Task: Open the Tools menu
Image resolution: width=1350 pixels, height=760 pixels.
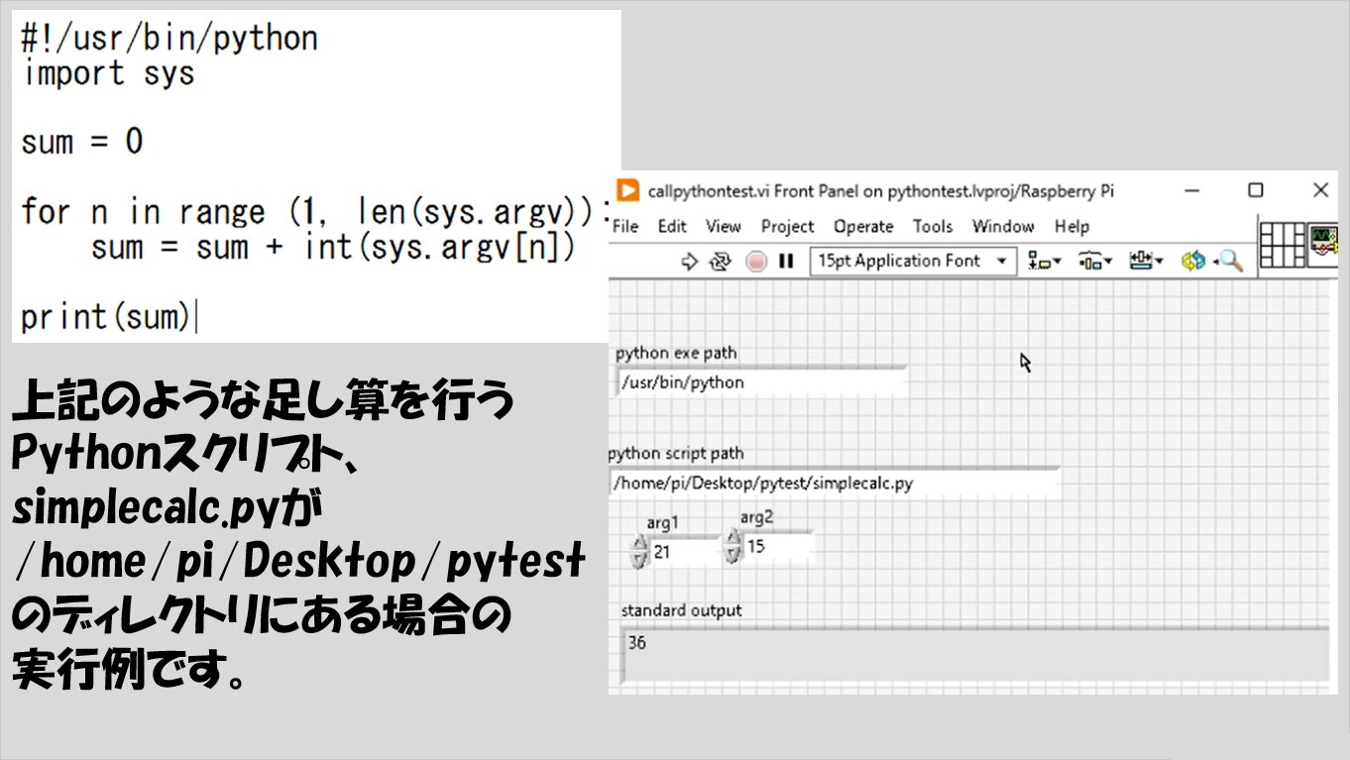Action: 932,227
